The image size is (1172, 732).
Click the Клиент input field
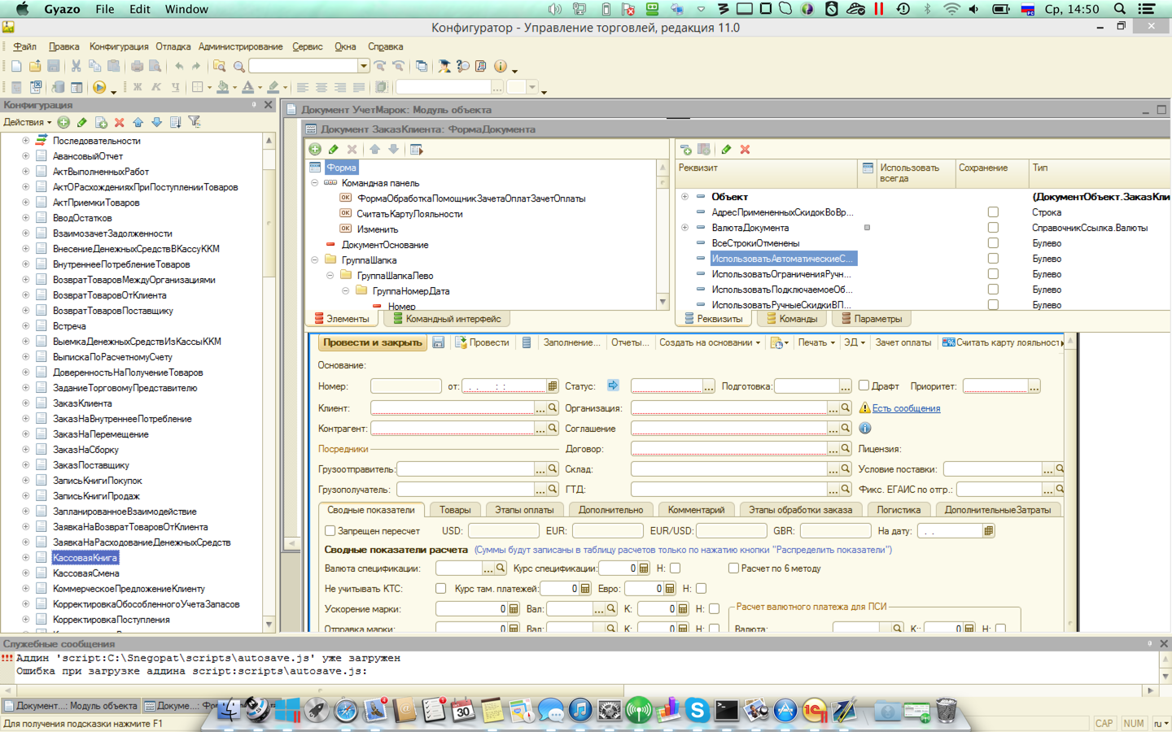tap(452, 407)
